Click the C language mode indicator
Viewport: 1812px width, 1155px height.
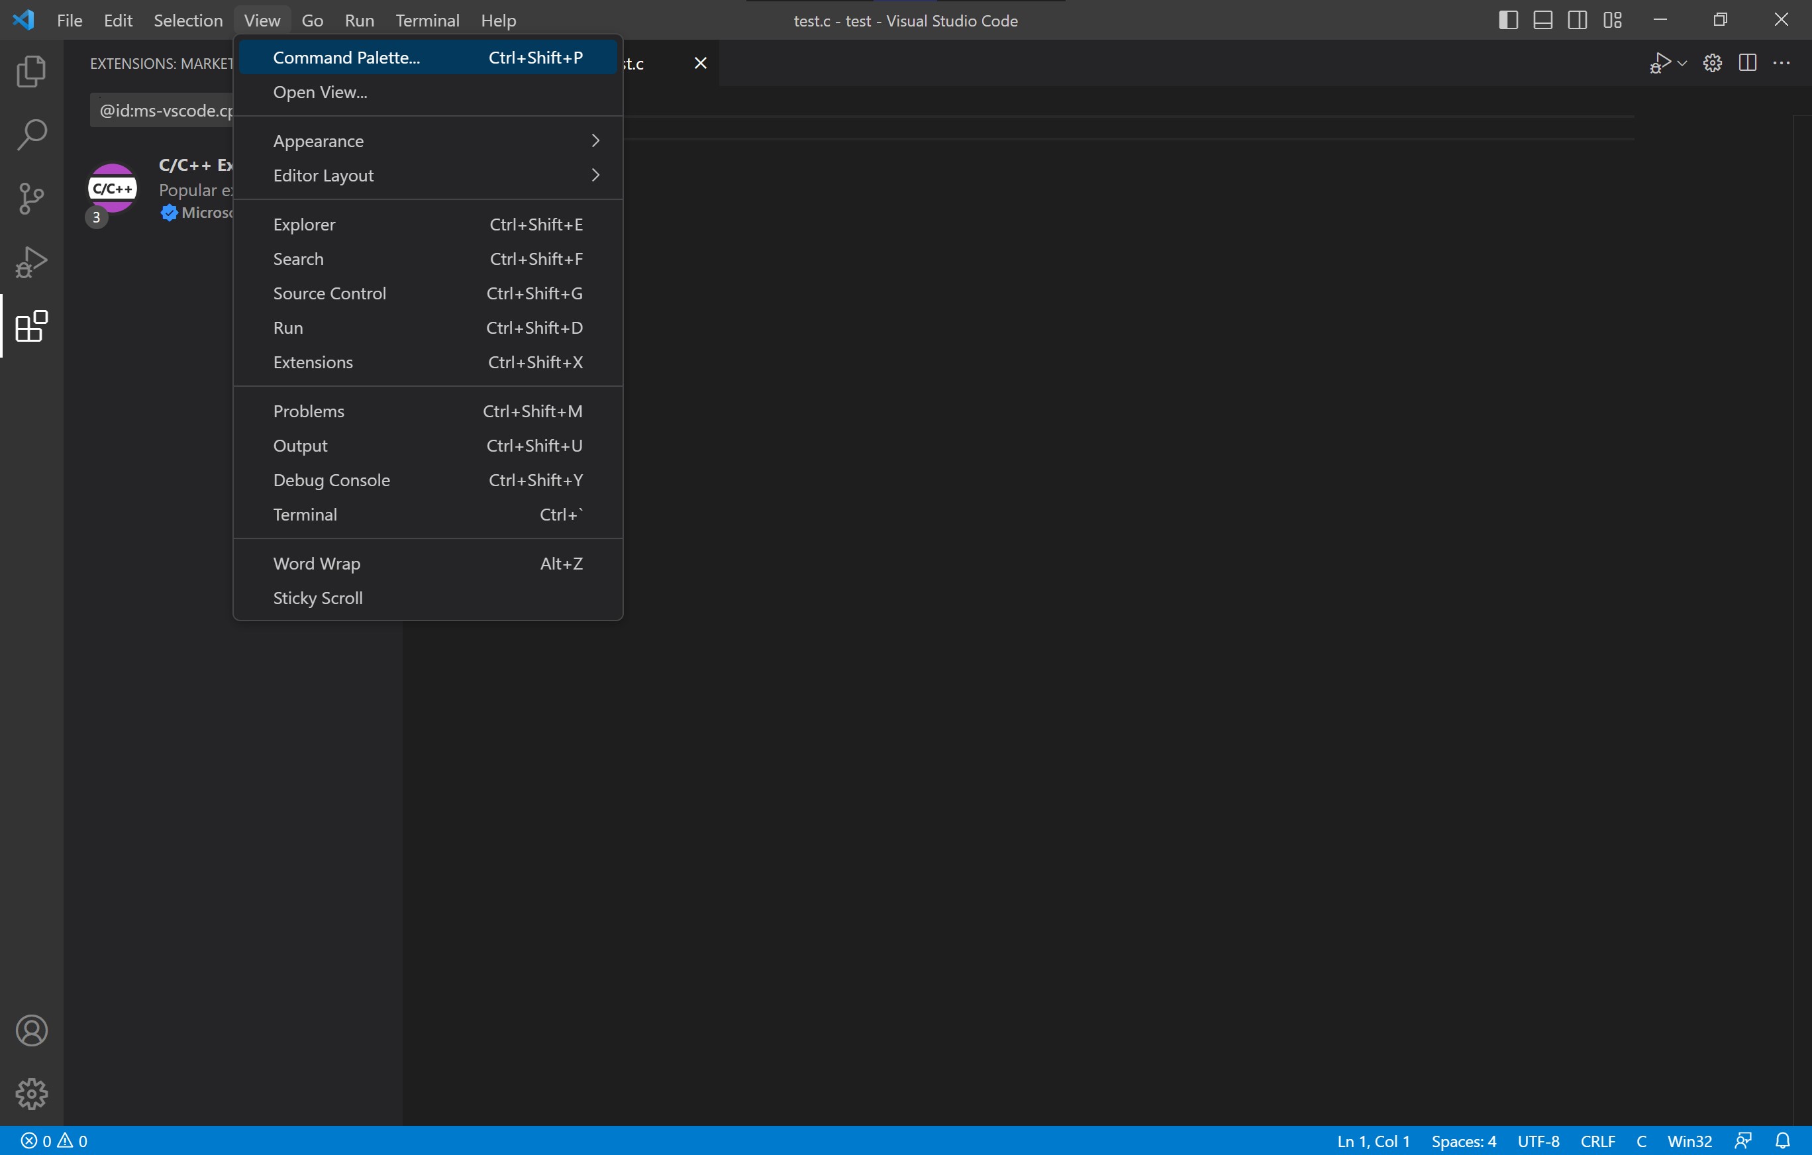click(x=1641, y=1140)
